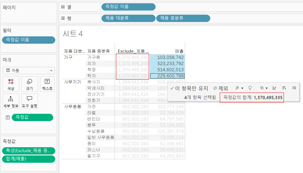
Task: Click the text icon beside 측정값 pill
Action: pyautogui.click(x=8, y=117)
